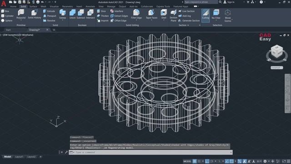291x164 pixels.
Task: Switch to the Home ribbon tab
Action: pos(13,6)
